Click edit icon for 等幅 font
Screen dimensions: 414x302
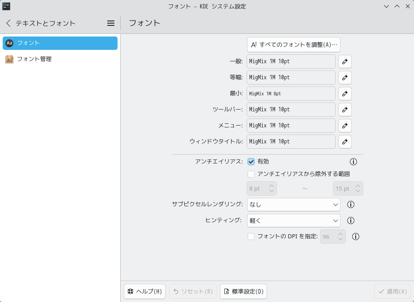345,78
